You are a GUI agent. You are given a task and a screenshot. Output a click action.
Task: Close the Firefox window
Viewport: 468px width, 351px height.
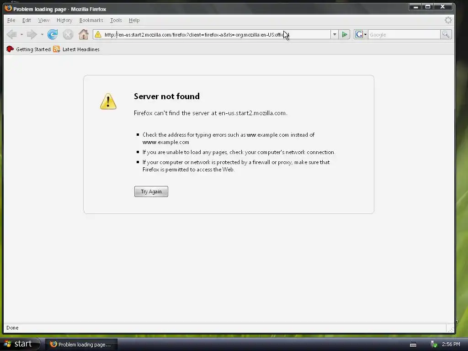443,6
